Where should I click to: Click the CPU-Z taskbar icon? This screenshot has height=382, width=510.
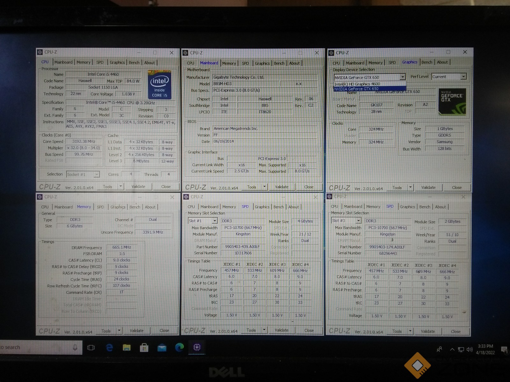(197, 347)
